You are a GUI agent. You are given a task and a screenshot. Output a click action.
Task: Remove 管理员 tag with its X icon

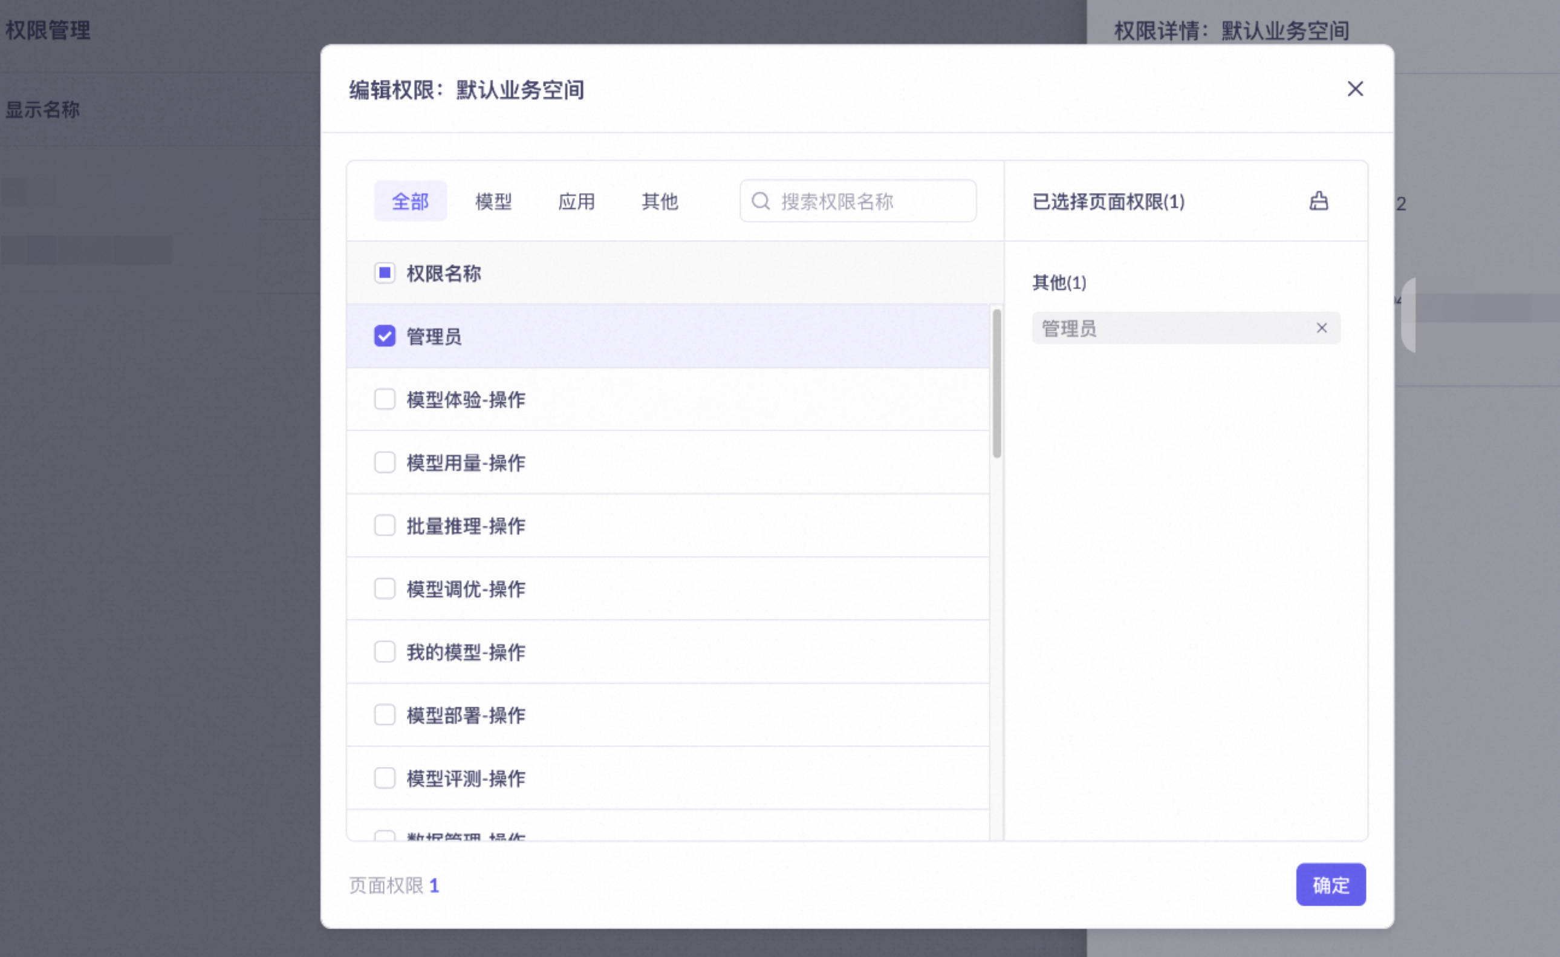pyautogui.click(x=1321, y=328)
